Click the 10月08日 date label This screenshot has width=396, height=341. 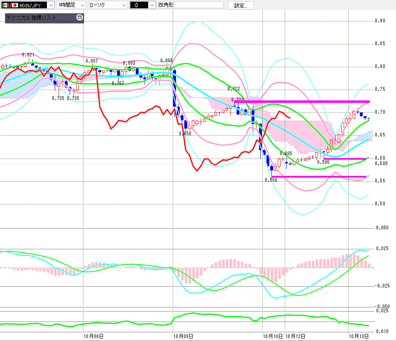[x=93, y=336]
